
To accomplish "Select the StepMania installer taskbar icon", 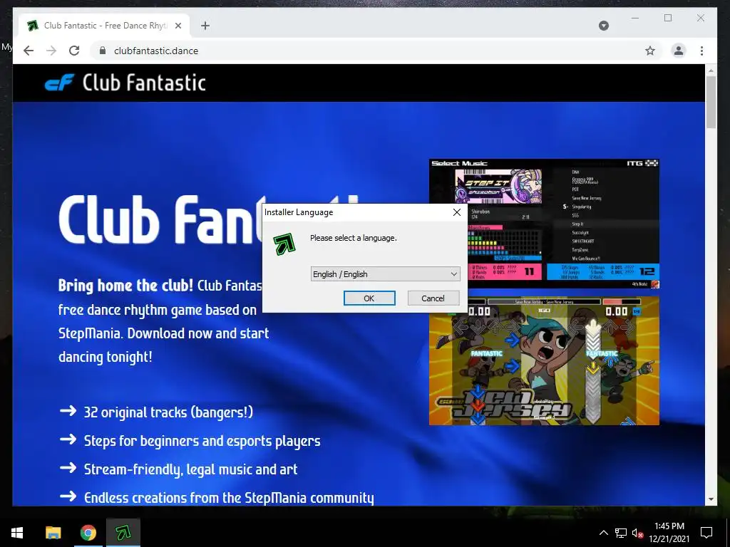I will [x=123, y=533].
